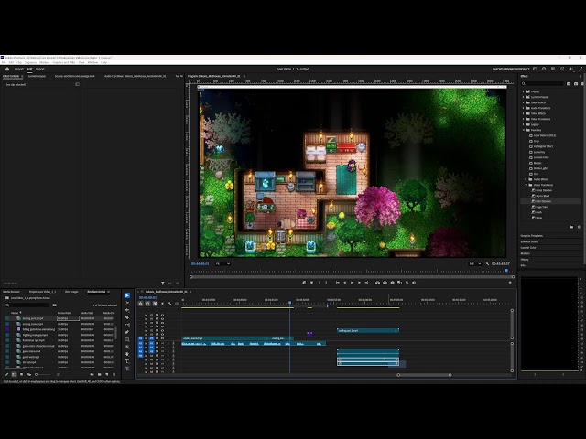Expand the Audio Transitions folder

point(524,108)
